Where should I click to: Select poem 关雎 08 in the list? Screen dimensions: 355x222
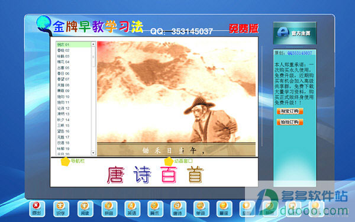73,85
